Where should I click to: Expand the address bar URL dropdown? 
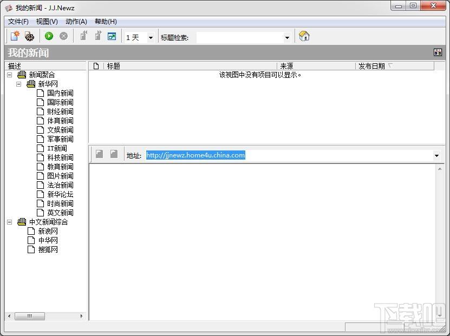tap(436, 156)
